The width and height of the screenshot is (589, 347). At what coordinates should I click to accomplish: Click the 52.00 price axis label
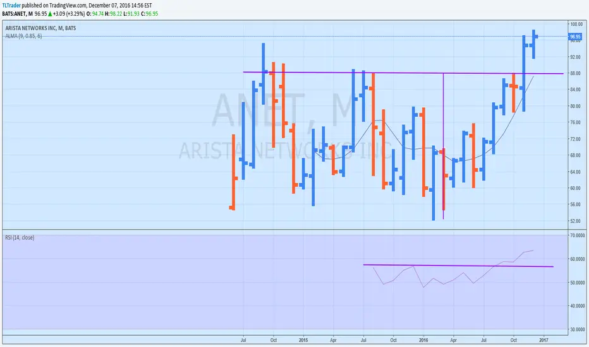575,221
